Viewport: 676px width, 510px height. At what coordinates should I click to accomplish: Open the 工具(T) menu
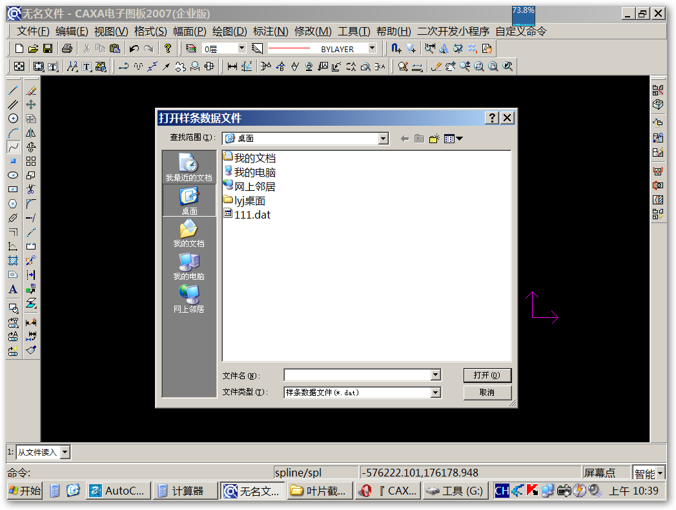click(x=354, y=32)
